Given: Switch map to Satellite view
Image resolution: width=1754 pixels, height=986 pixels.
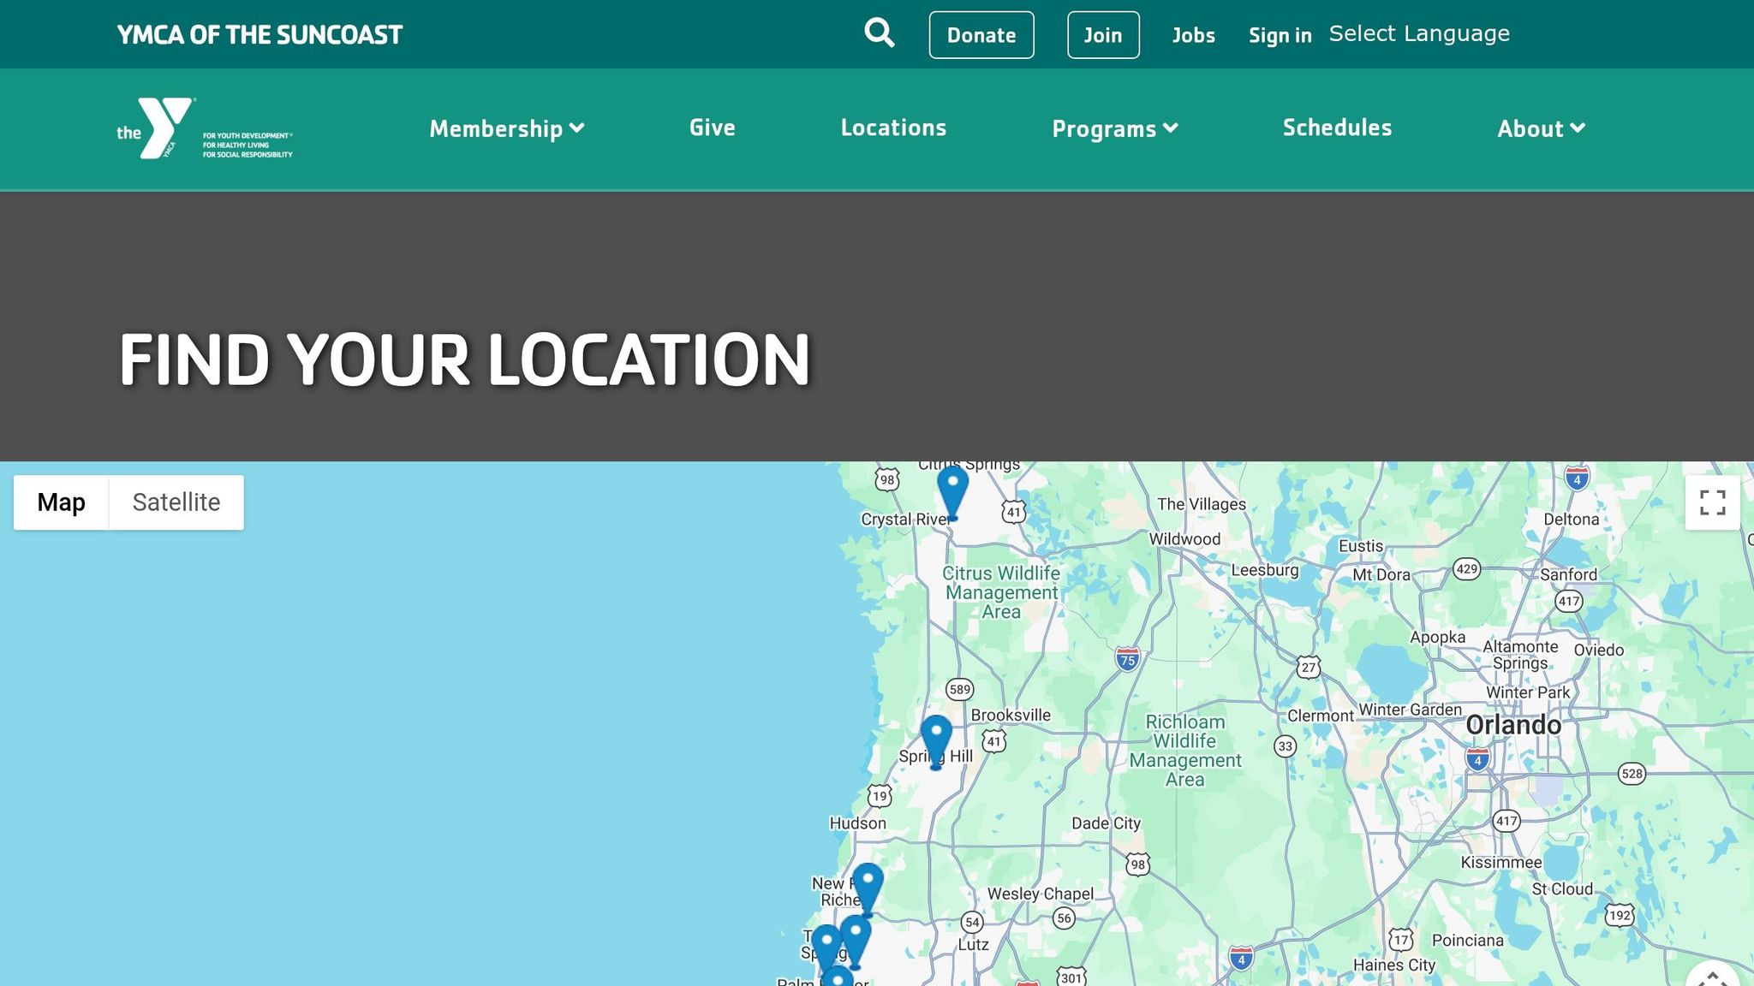Looking at the screenshot, I should pos(176,502).
